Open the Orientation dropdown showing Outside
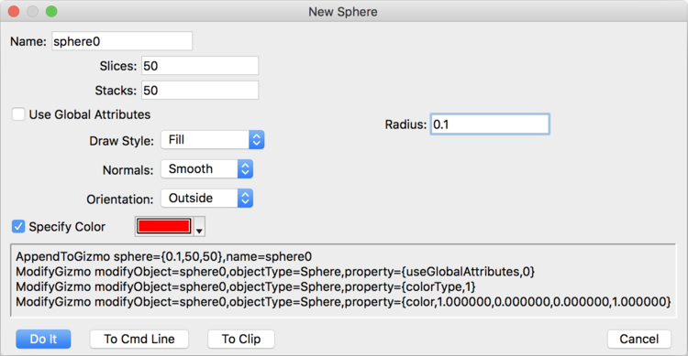Screen dimensions: 688x356 point(206,199)
